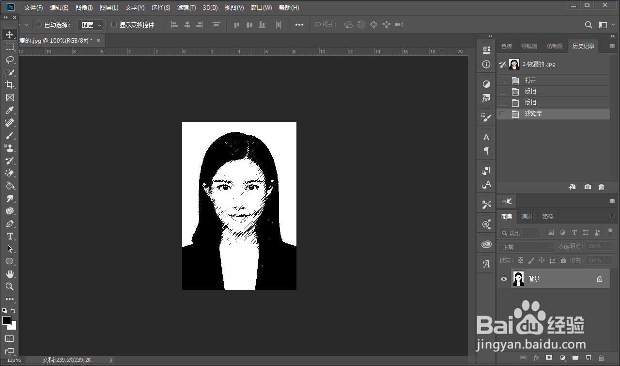
Task: Delete current history state via trash icon
Action: (601, 187)
